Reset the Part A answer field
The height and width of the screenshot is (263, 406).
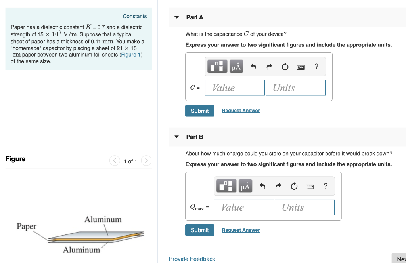[285, 66]
